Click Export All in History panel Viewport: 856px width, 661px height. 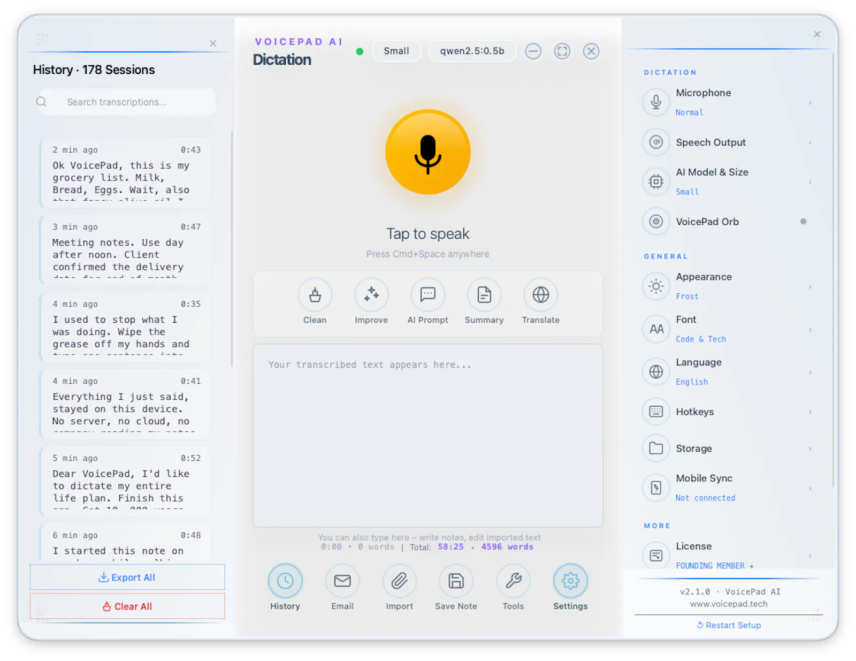(127, 577)
